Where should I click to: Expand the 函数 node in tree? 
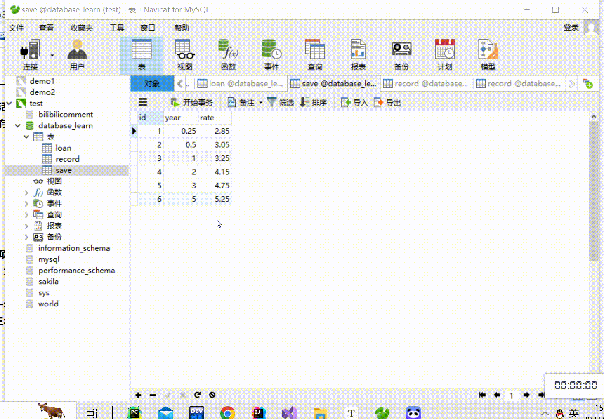click(26, 193)
